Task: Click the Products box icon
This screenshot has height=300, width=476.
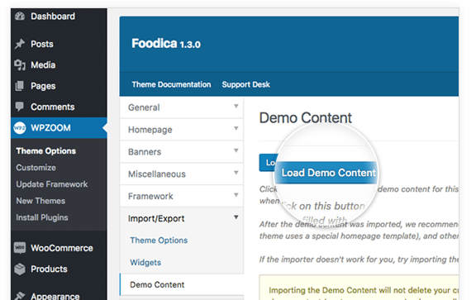Action: pyautogui.click(x=20, y=269)
